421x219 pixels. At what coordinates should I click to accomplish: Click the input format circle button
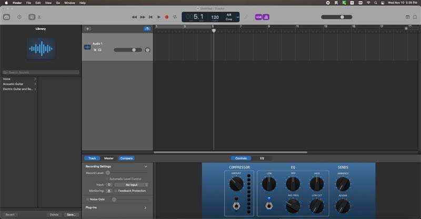click(109, 185)
